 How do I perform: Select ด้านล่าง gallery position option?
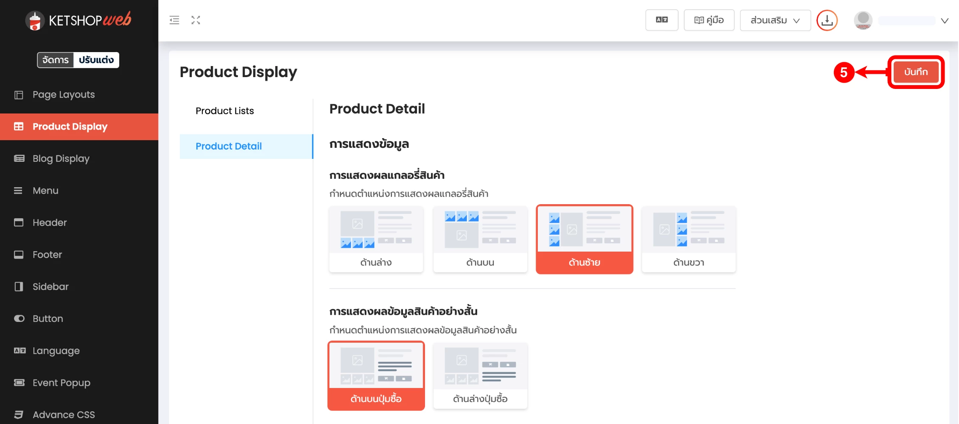coord(376,239)
